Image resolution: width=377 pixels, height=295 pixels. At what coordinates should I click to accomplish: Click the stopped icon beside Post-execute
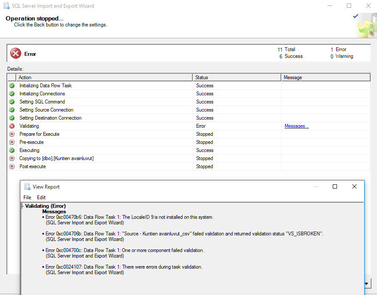point(12,166)
